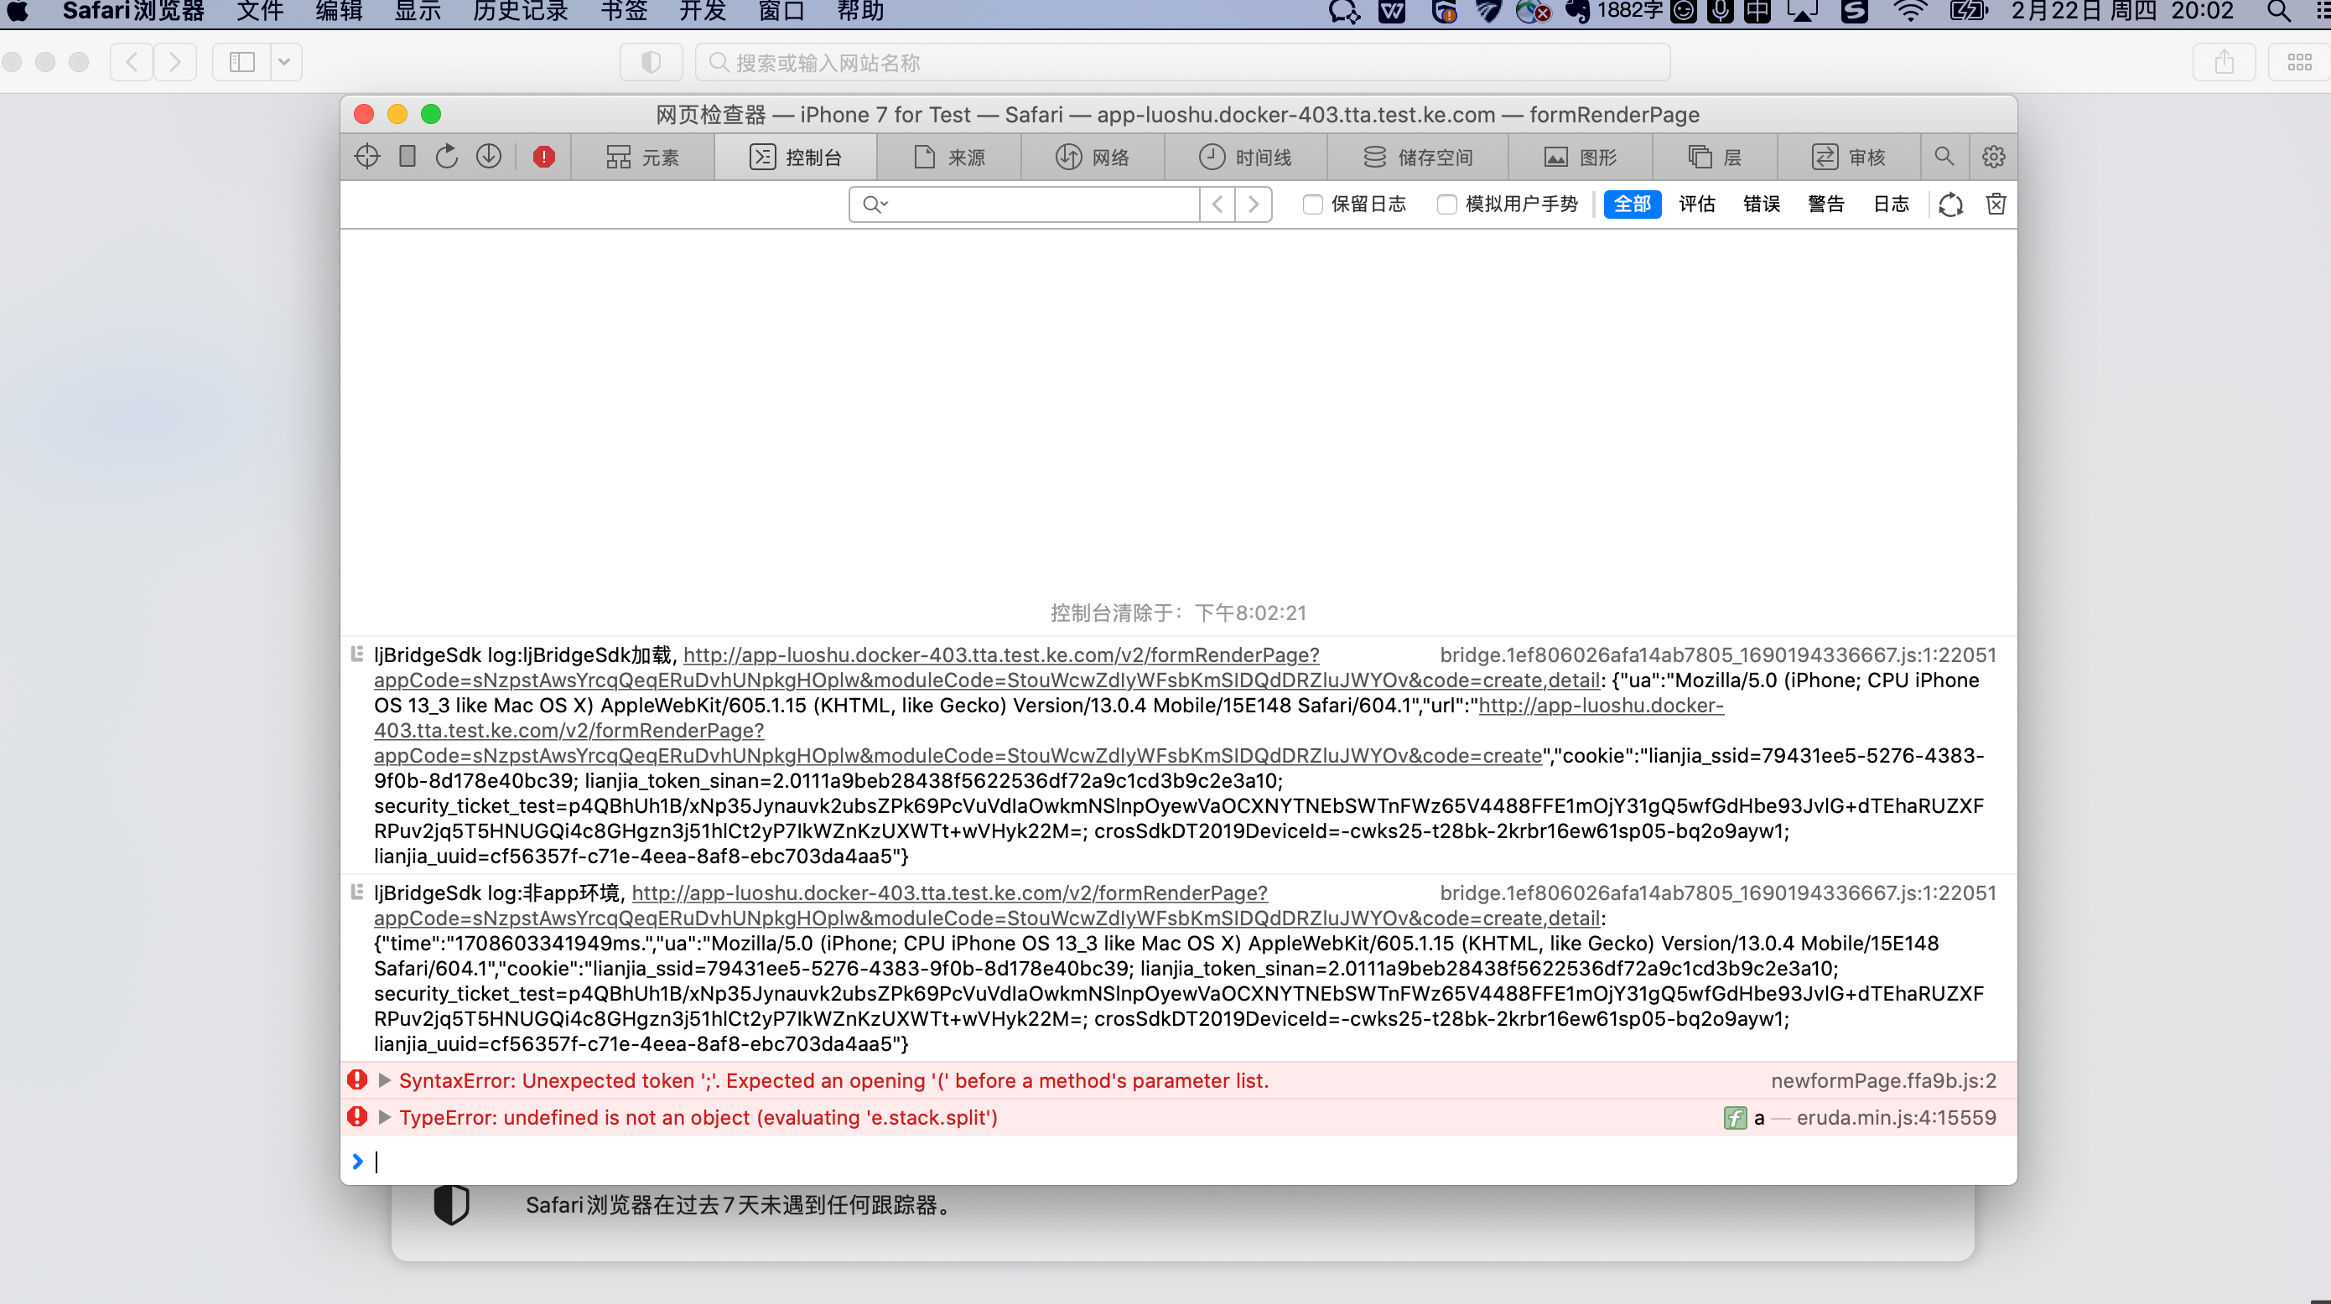Focus Safari address bar 搜索或输入网站名称

tap(1183, 62)
